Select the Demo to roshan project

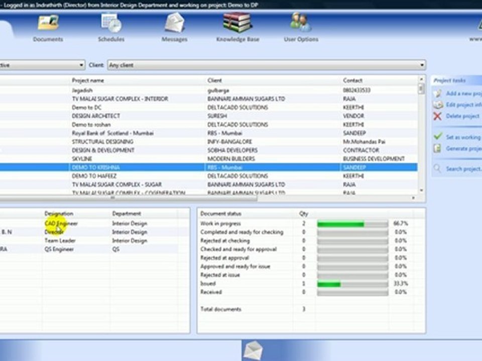(x=208, y=125)
